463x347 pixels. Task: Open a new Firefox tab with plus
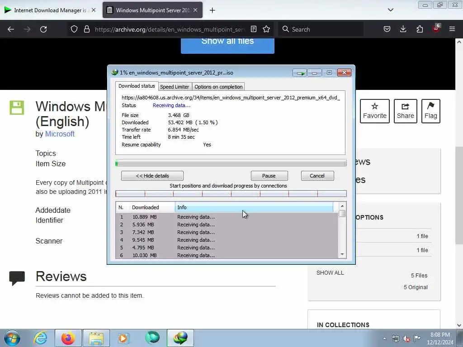click(x=213, y=10)
